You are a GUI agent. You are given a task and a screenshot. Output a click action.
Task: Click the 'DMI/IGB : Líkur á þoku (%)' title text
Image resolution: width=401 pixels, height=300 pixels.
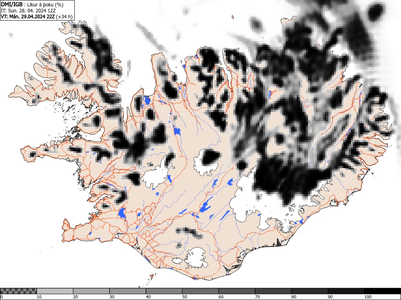[32, 4]
